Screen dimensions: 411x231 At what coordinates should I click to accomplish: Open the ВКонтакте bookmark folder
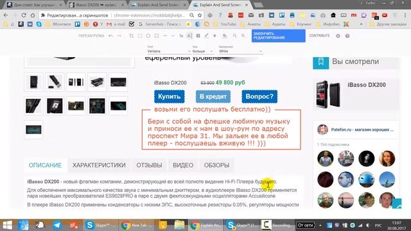pos(58,24)
